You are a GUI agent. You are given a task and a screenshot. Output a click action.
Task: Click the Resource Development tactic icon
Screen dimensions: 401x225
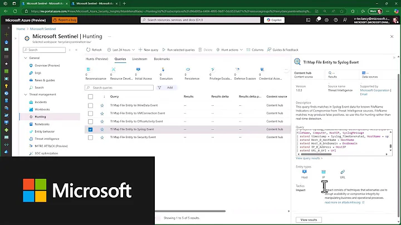tap(114, 70)
